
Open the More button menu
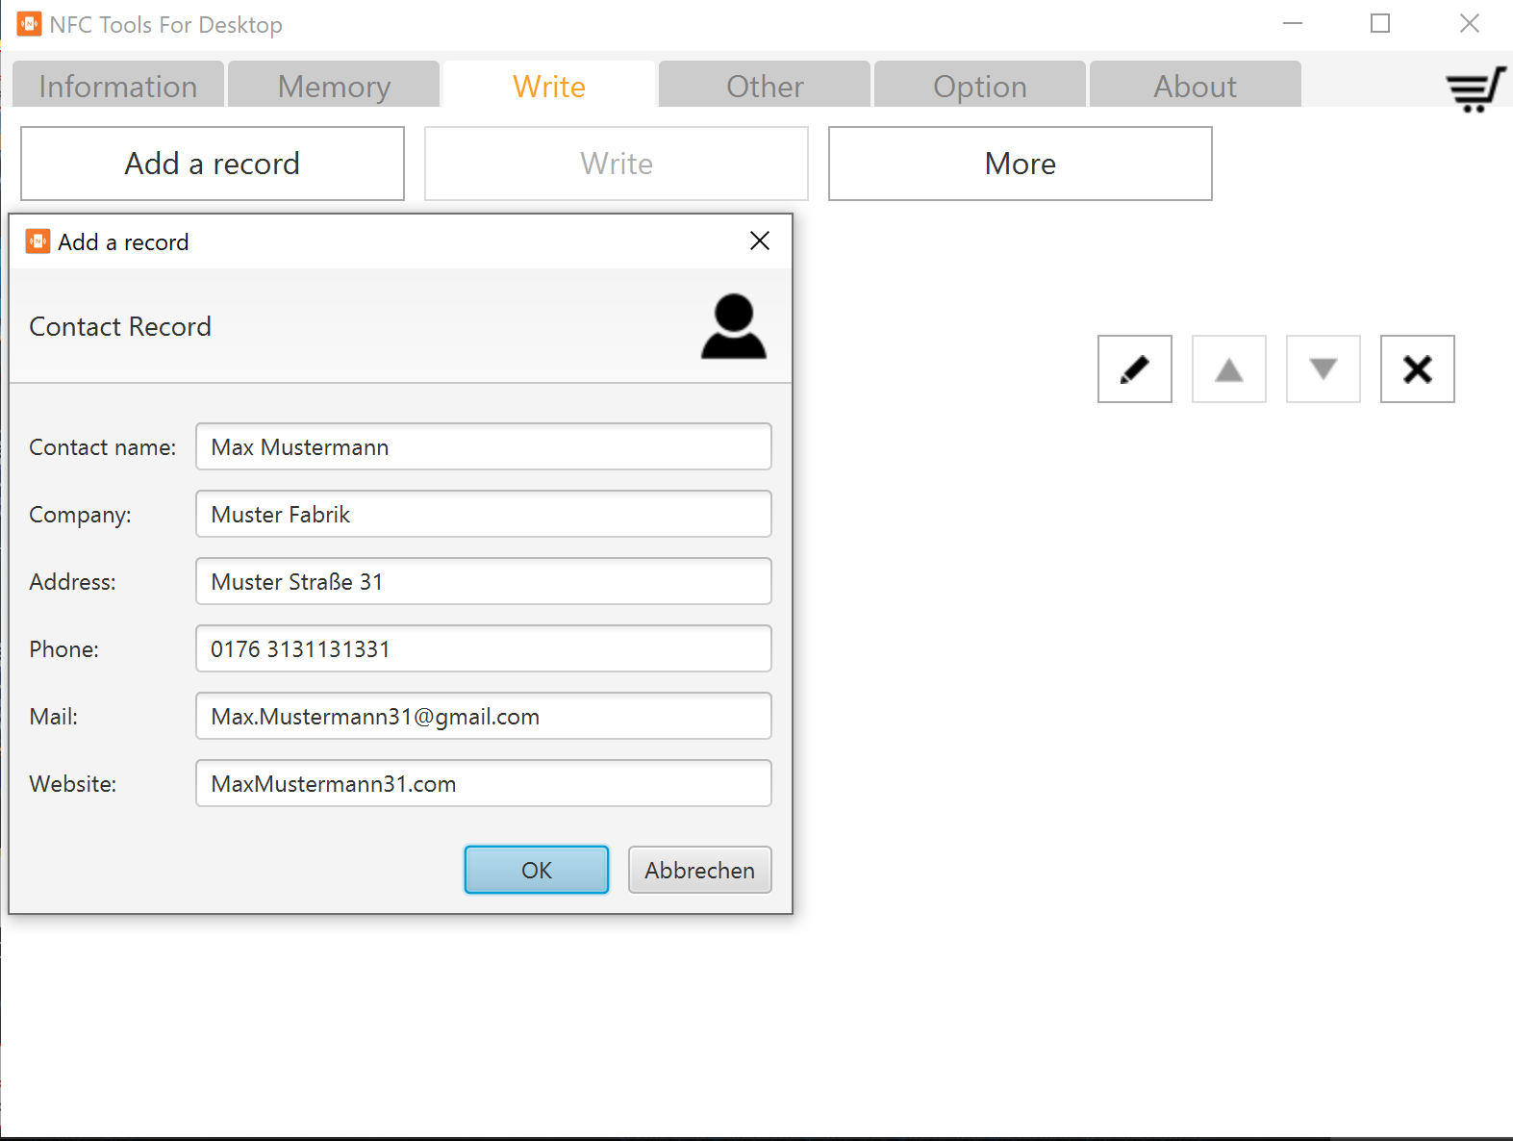point(1020,164)
